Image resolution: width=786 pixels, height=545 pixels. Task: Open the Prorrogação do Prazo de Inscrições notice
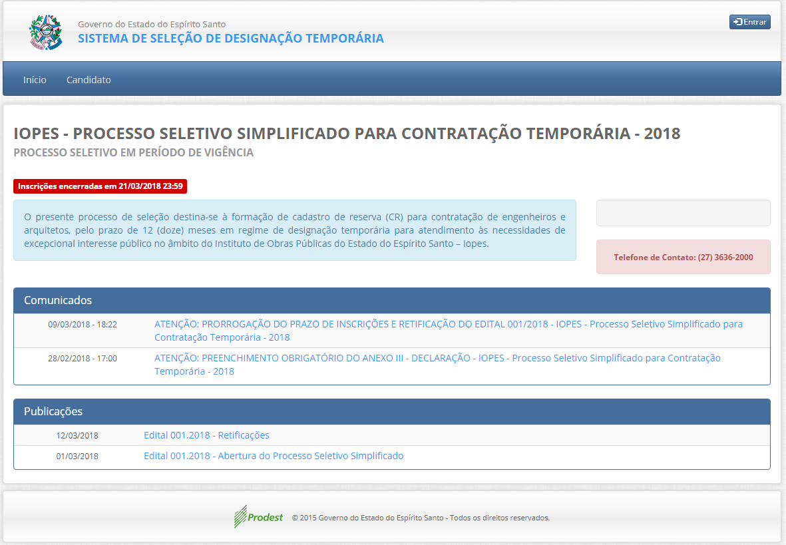(x=448, y=331)
